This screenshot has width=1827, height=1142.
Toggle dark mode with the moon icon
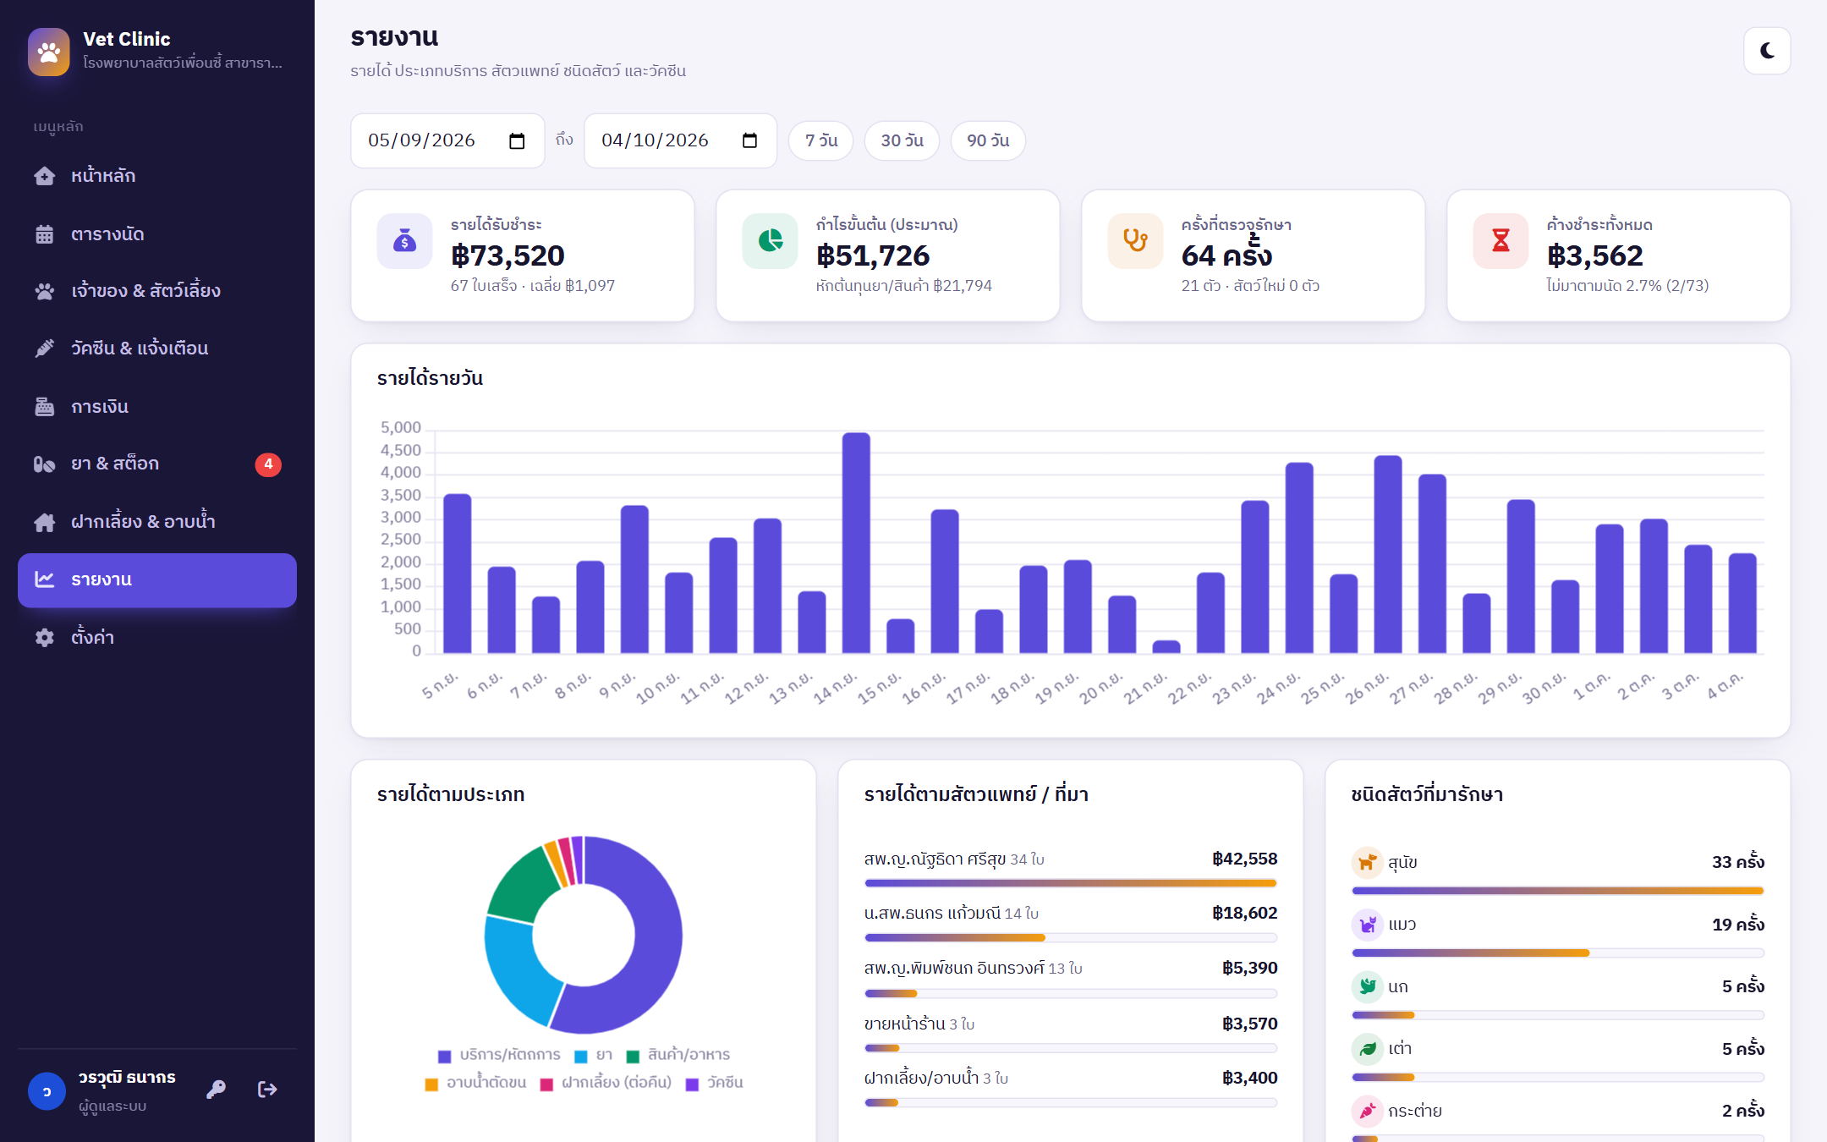[x=1767, y=51]
